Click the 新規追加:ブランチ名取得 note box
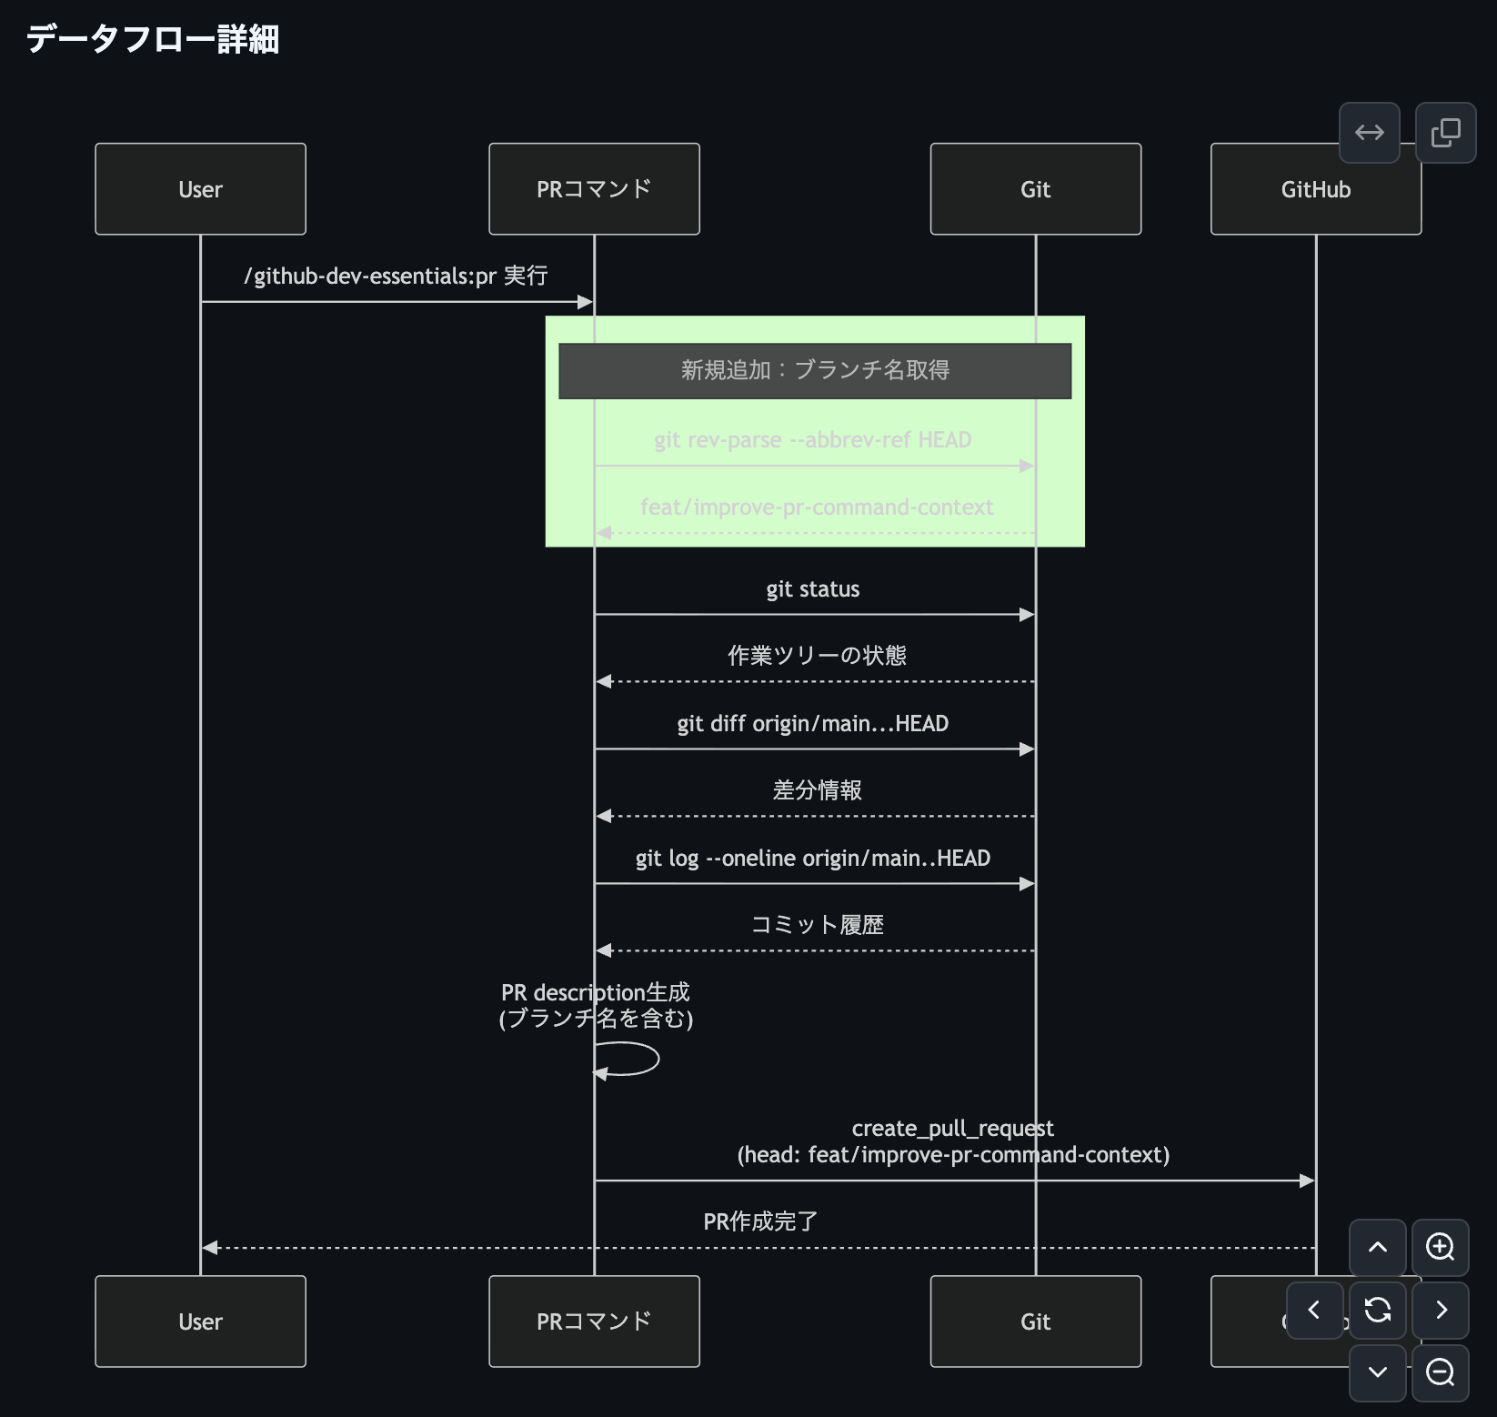 tap(815, 371)
